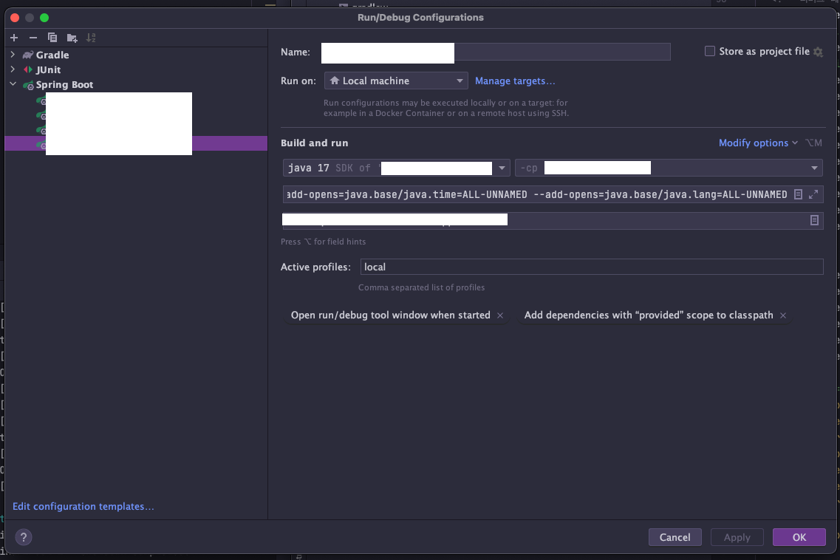Click the Manage targets link
840x560 pixels.
[x=515, y=81]
